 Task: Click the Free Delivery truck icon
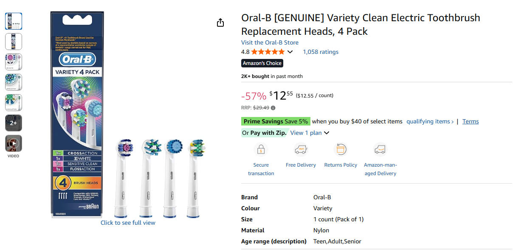301,150
